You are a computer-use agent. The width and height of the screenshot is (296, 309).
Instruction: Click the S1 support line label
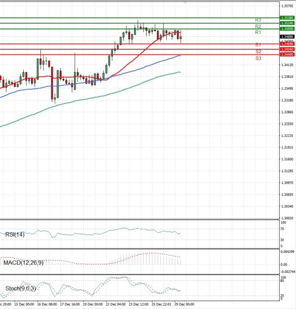(258, 45)
